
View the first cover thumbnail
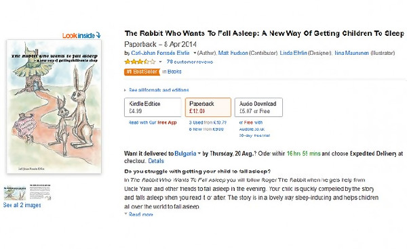coord(14,193)
